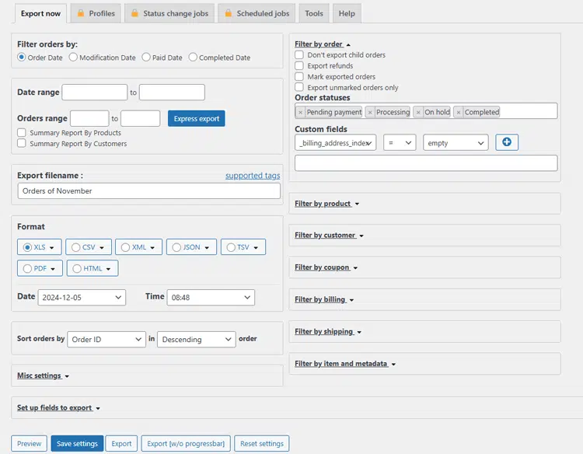583x454 pixels.
Task: Open TSV format options arrow
Action: tap(256, 248)
